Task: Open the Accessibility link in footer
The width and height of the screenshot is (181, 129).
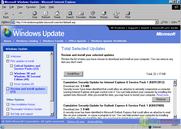Action: click(95, 121)
